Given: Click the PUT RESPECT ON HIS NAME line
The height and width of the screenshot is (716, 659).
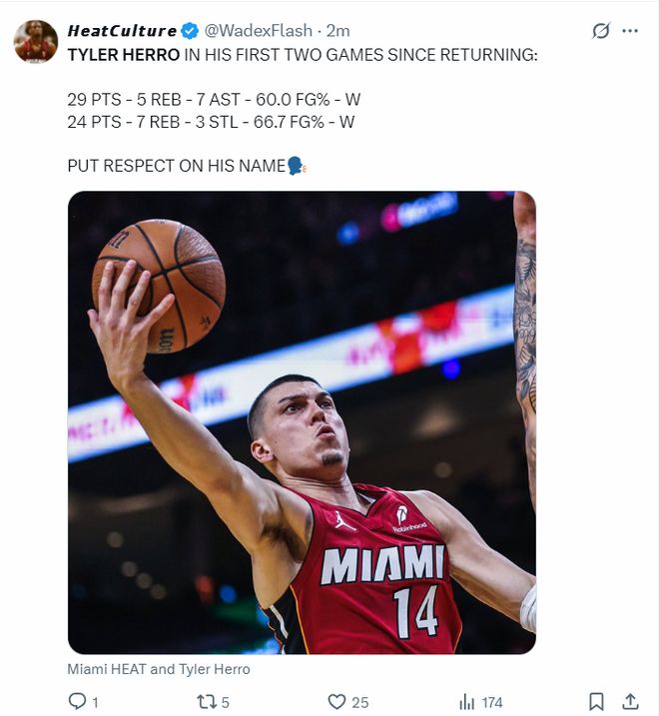Looking at the screenshot, I should (x=177, y=166).
